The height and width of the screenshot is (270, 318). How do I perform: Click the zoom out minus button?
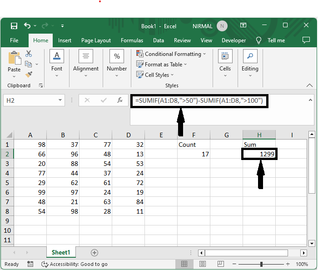234,264
